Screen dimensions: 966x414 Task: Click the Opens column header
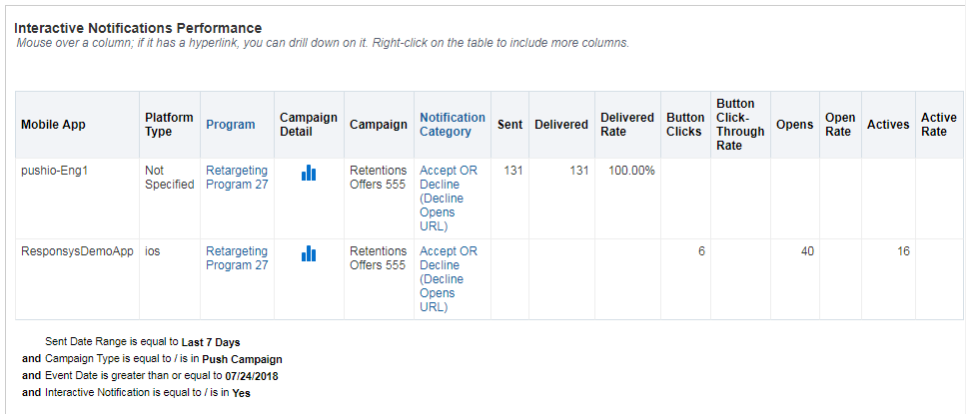pos(794,125)
